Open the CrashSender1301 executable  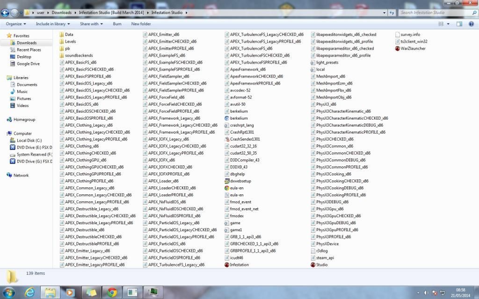coord(245,139)
